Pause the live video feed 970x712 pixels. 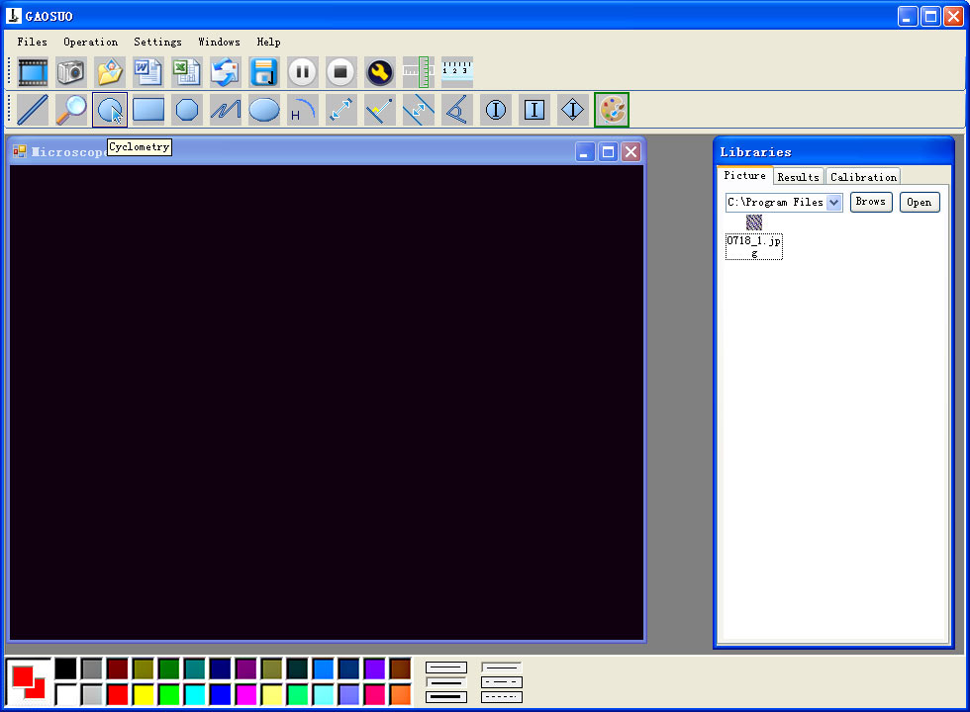pyautogui.click(x=303, y=71)
